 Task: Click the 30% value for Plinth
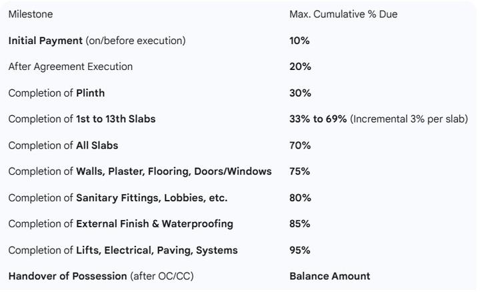300,93
